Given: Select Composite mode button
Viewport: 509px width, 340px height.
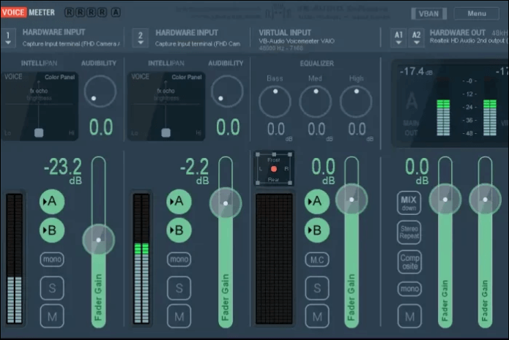Looking at the screenshot, I should [409, 262].
